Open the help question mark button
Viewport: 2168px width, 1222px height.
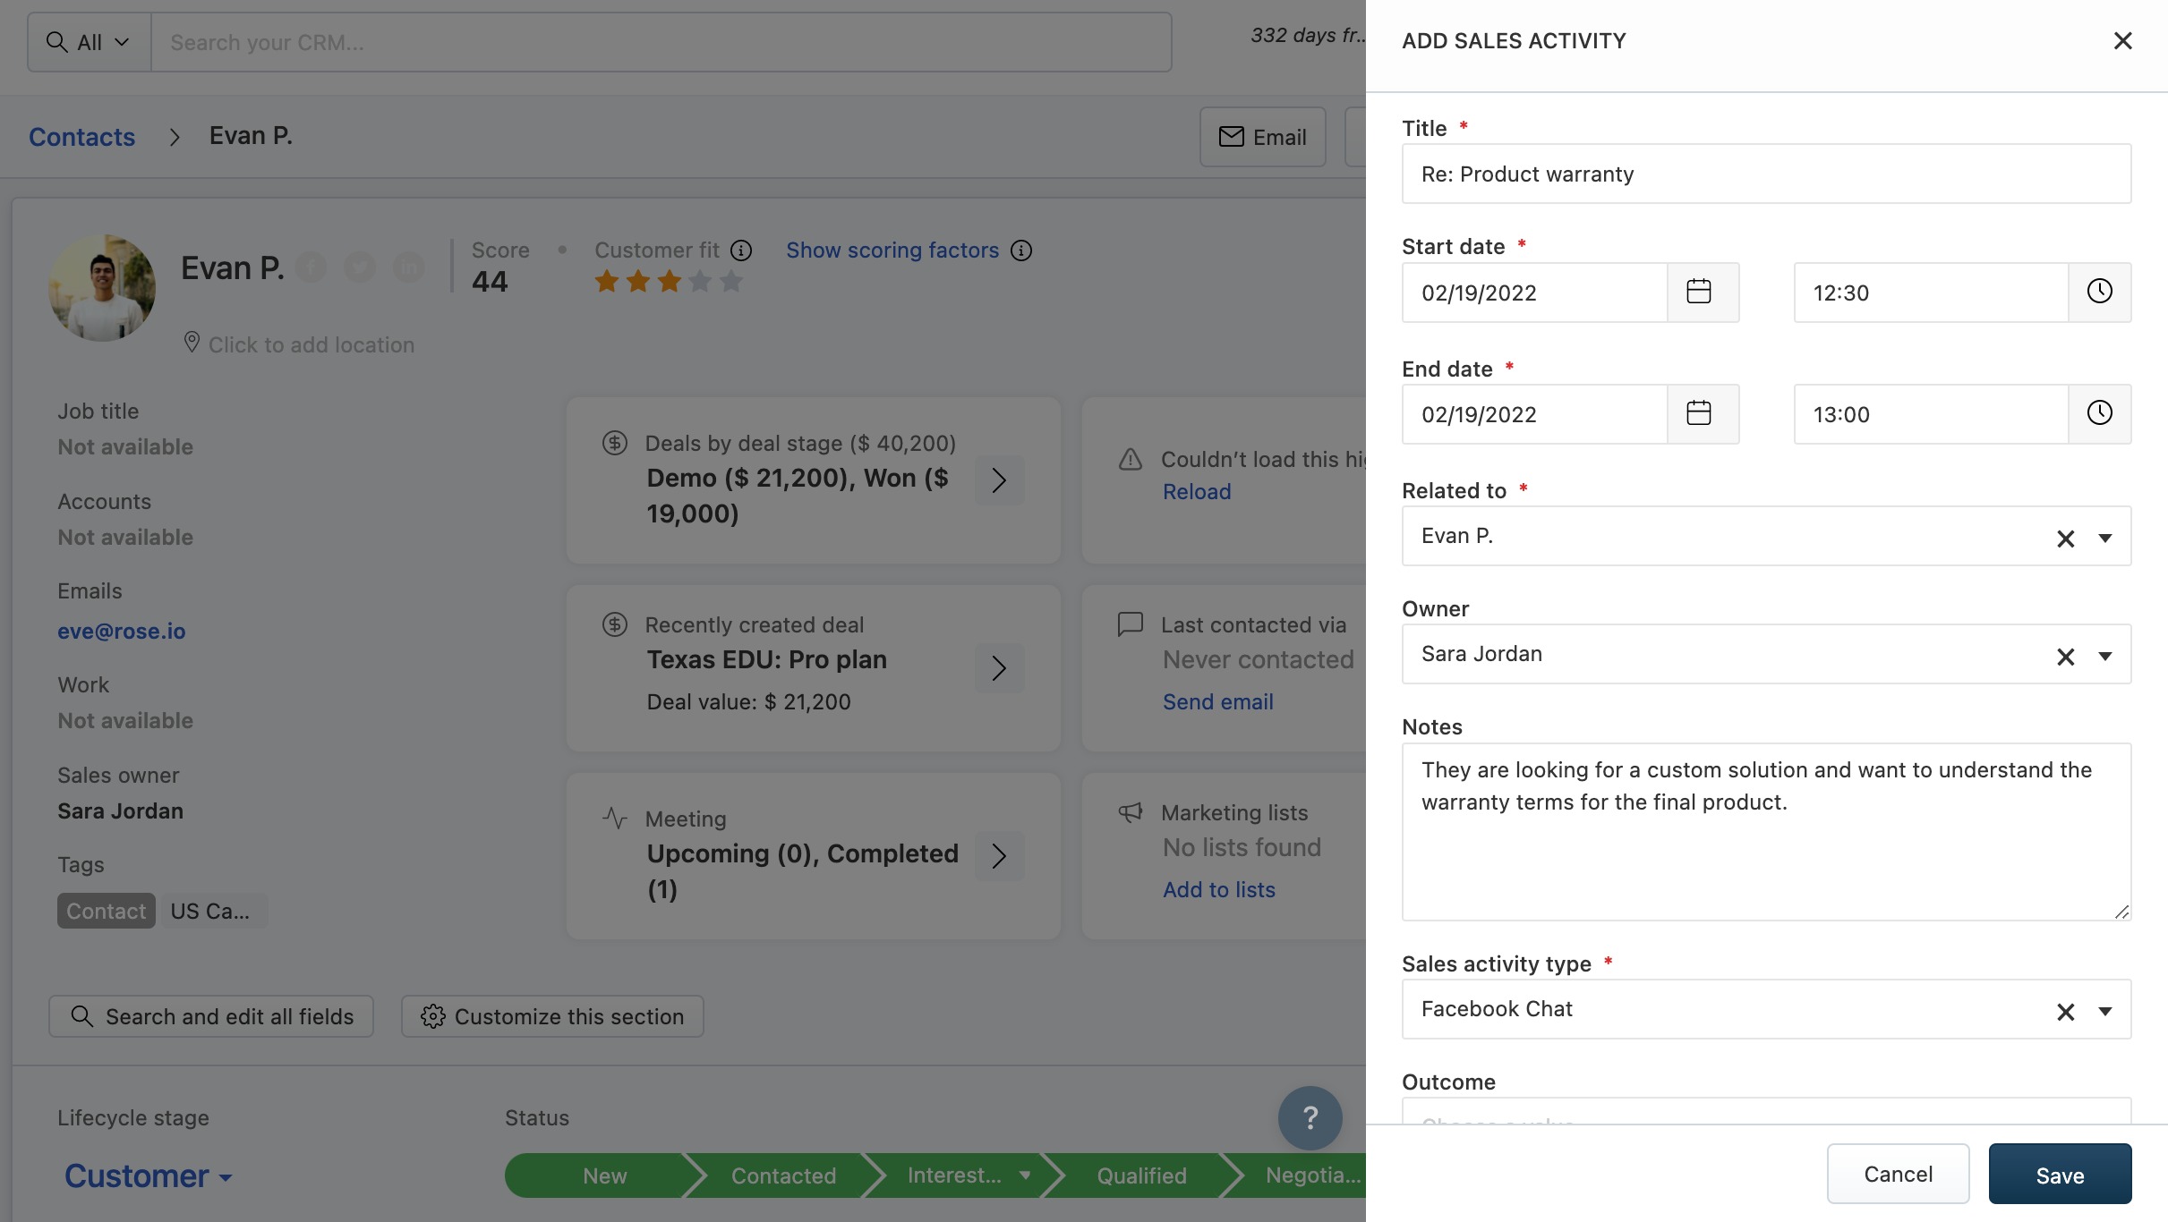pyautogui.click(x=1310, y=1117)
